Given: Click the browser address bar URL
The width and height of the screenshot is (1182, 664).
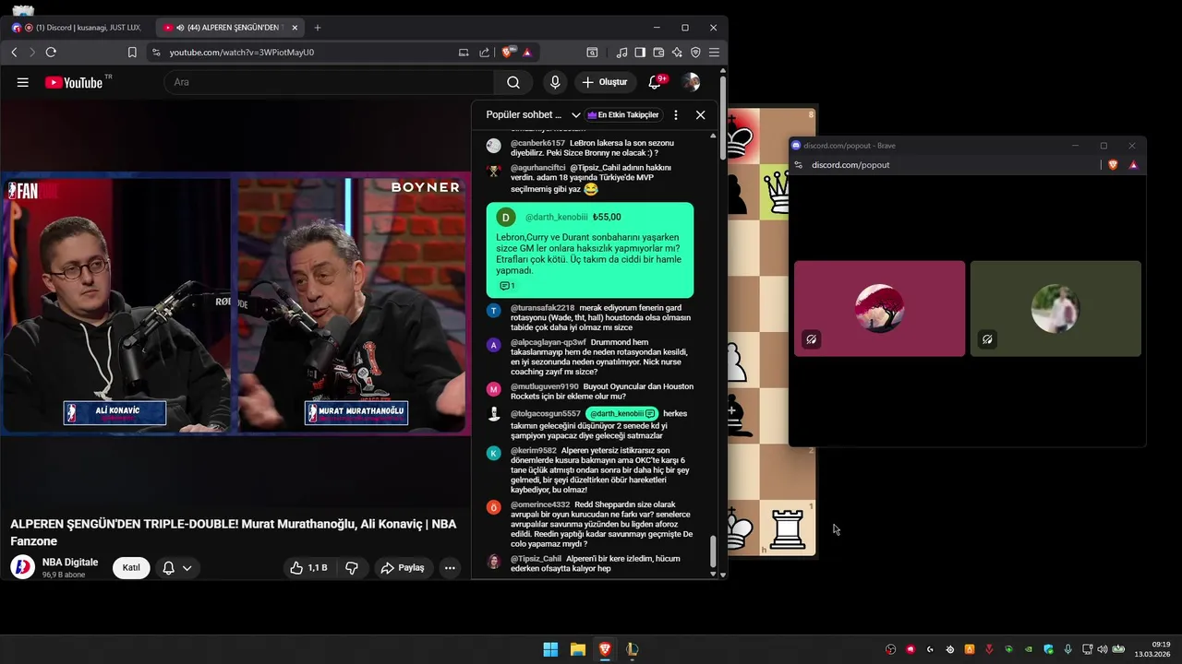Looking at the screenshot, I should [242, 53].
